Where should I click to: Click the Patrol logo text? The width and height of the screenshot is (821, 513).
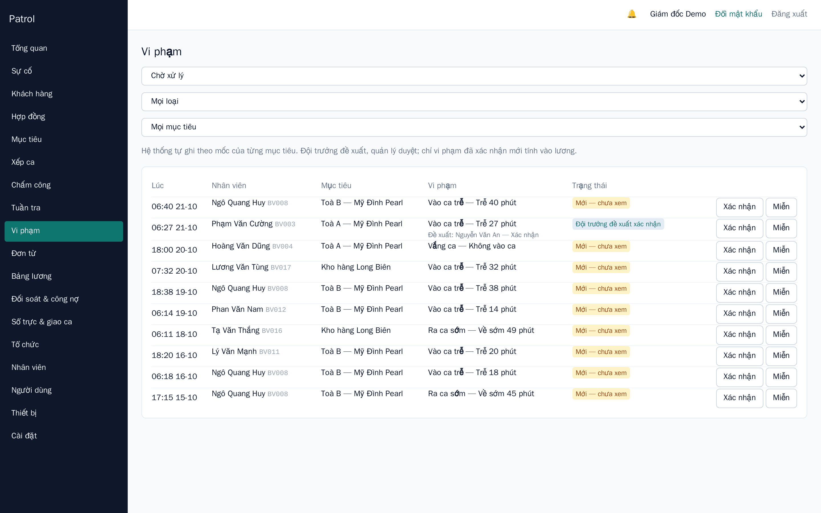click(22, 19)
